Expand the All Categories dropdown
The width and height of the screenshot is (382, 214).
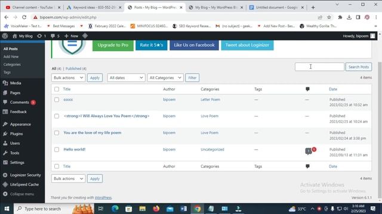[165, 78]
